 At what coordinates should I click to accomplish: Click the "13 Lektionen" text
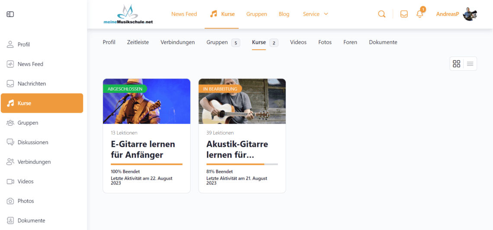coord(124,133)
